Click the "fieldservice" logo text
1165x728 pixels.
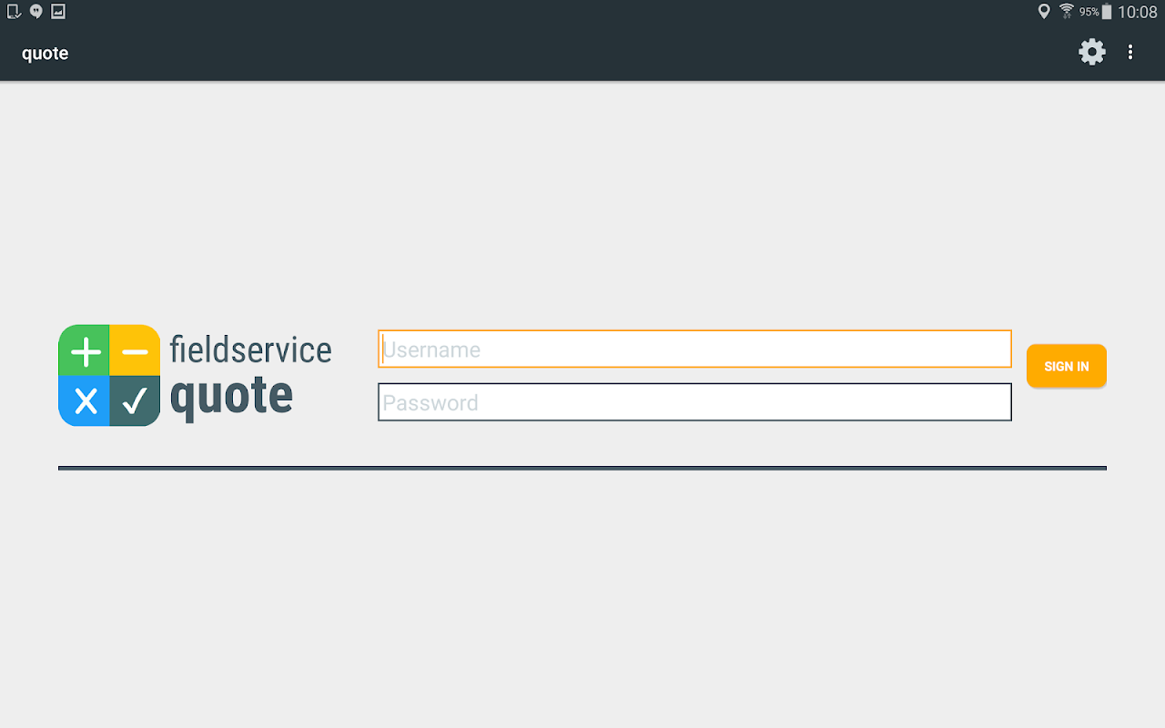click(x=250, y=349)
